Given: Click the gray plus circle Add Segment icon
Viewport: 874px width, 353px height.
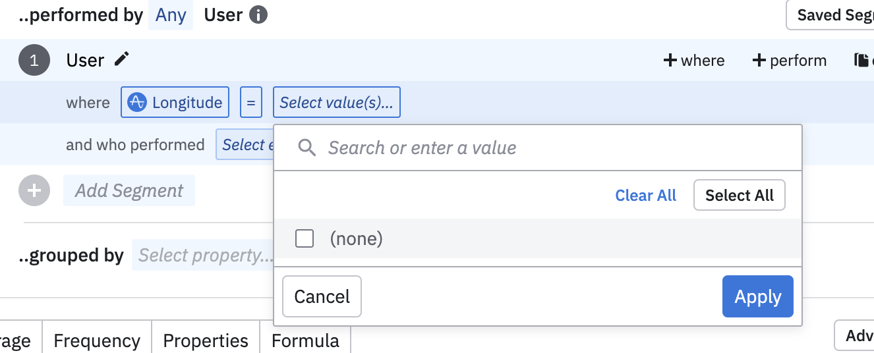Looking at the screenshot, I should tap(34, 190).
